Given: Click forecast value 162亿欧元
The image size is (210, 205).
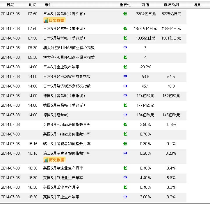Looking at the screenshot, I should [171, 96].
